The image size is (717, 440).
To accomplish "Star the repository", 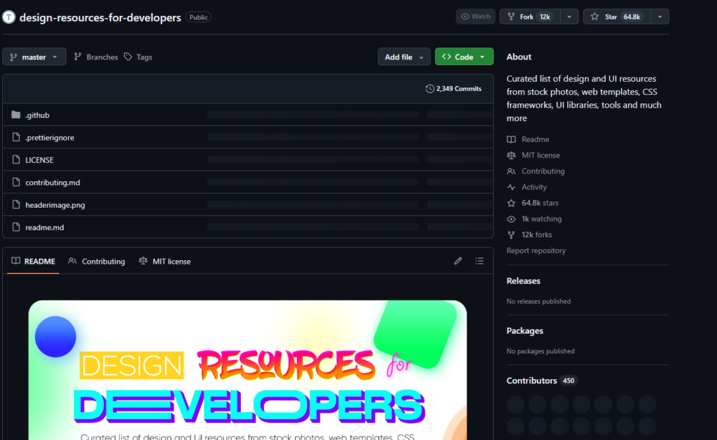I will pos(616,17).
